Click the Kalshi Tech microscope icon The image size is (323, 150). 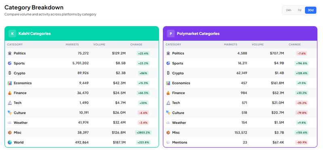[x=10, y=103]
